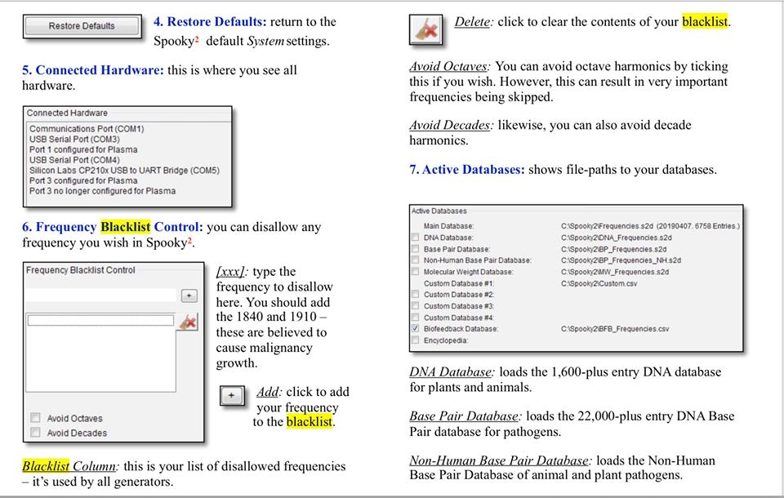Screen dimensions: 784x498
Task: Tick the Avoid Decades checkbox
Action: tap(35, 433)
